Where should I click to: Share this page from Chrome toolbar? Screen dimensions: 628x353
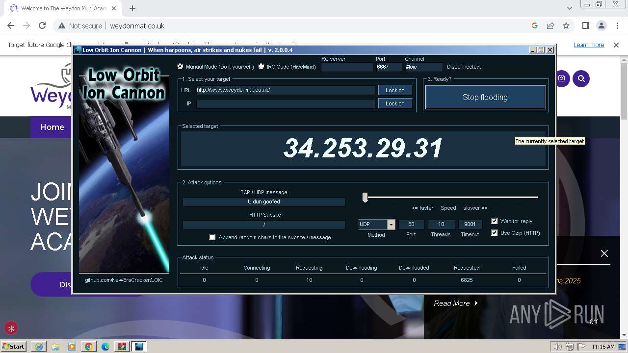[x=550, y=26]
